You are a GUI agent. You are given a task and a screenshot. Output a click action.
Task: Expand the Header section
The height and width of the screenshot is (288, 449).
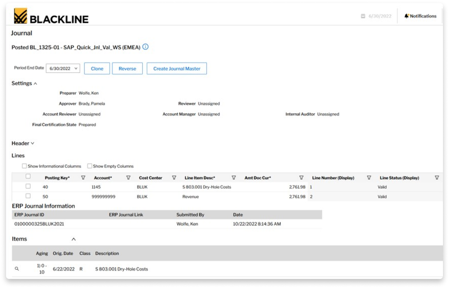pyautogui.click(x=33, y=144)
